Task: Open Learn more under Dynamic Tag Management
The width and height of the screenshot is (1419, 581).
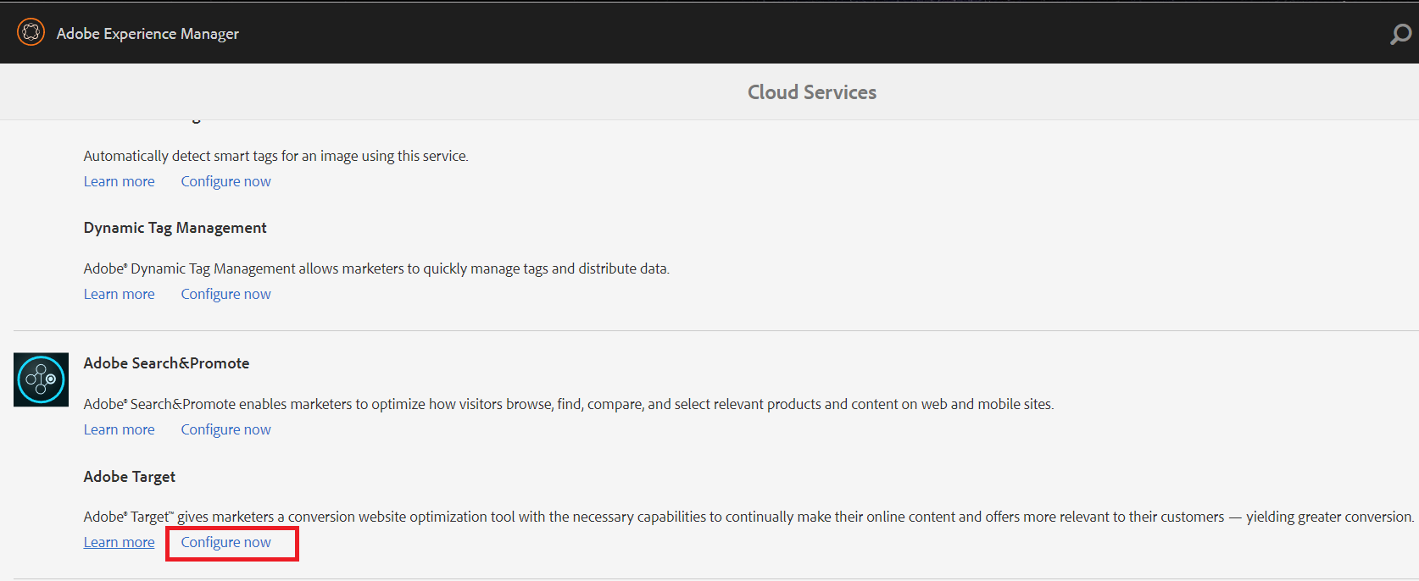Action: (x=119, y=294)
